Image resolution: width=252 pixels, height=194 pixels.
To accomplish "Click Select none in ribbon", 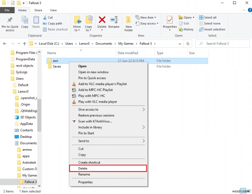I will click(x=210, y=24).
